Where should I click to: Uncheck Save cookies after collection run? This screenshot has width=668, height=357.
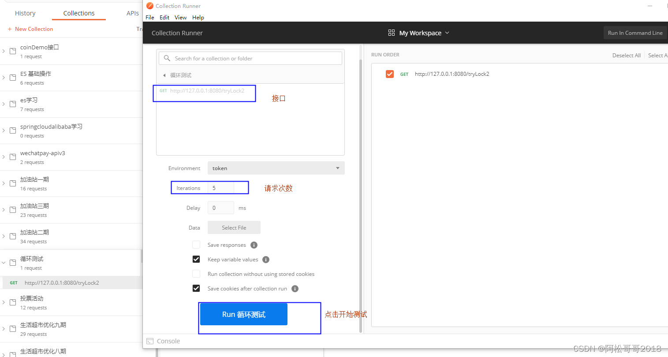(x=196, y=288)
